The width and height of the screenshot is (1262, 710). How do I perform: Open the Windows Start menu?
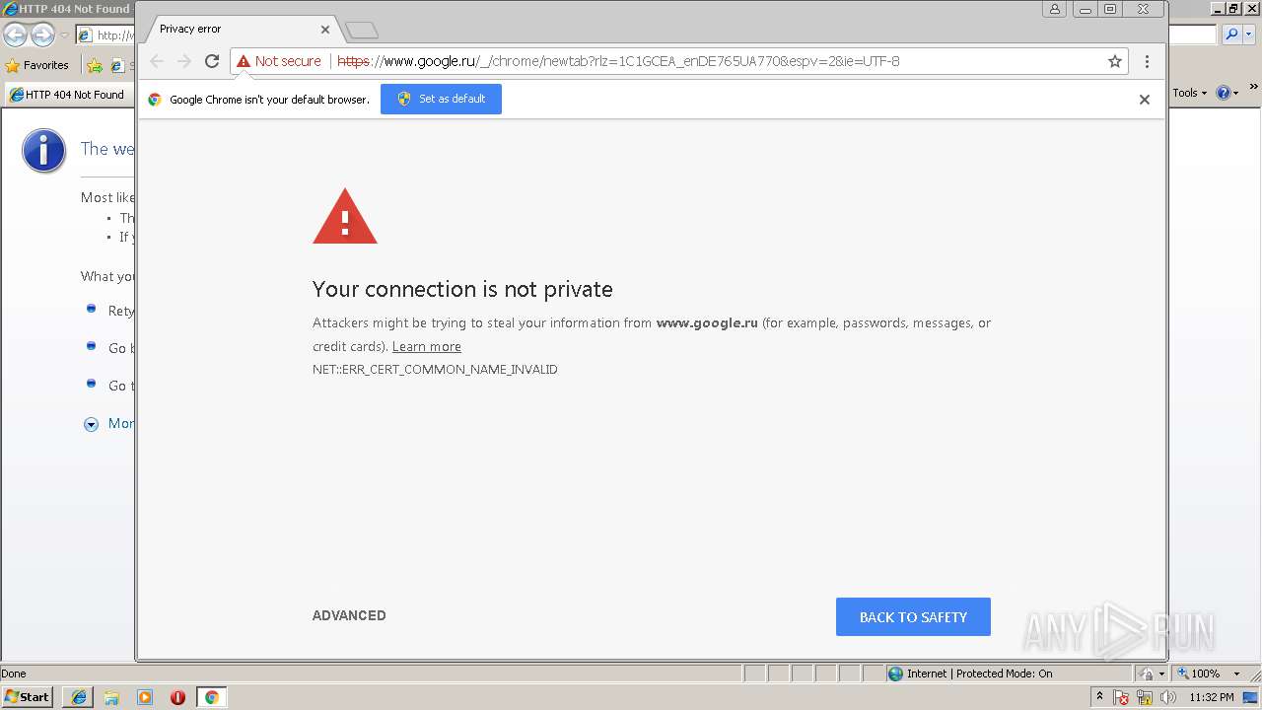(28, 697)
